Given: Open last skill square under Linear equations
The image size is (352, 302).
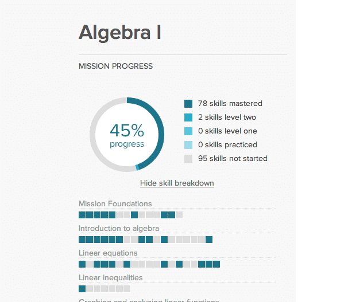Looking at the screenshot, I should tap(216, 264).
